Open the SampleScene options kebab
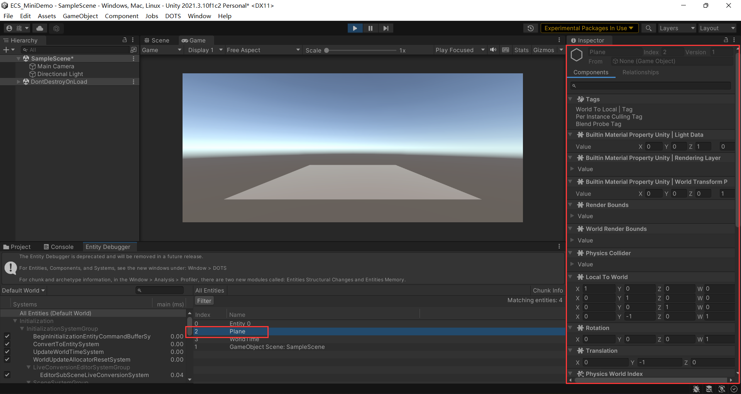The image size is (741, 394). pyautogui.click(x=134, y=59)
